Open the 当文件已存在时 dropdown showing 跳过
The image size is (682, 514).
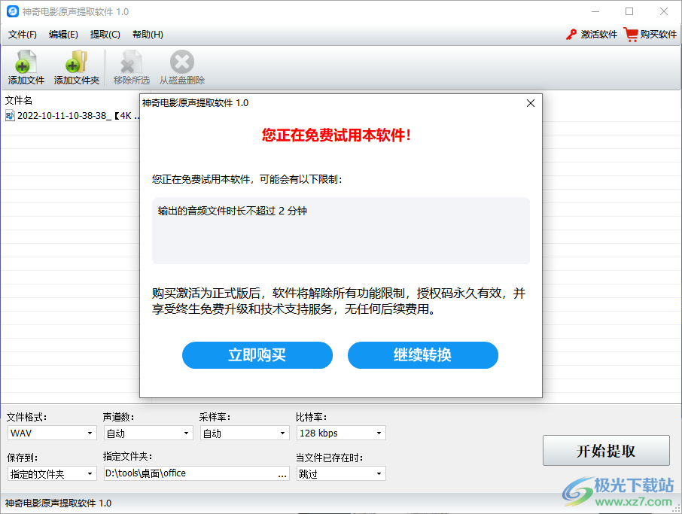340,473
